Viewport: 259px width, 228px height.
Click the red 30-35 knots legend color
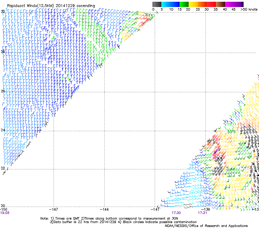point(211,4)
